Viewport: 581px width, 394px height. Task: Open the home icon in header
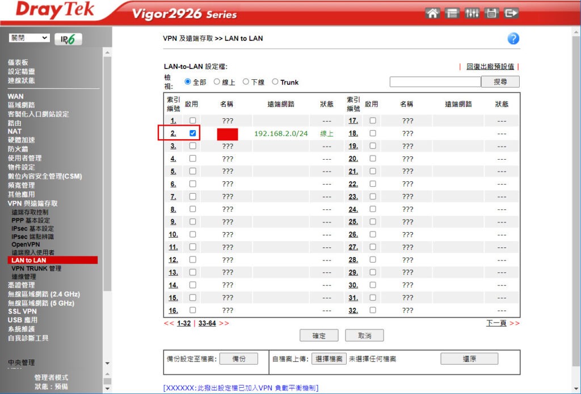pos(432,14)
